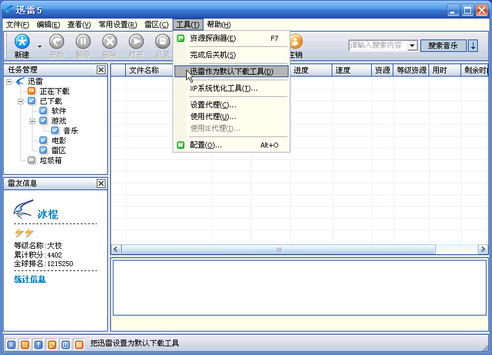
Task: Collapse the 迅雷 root tree node
Action: pos(9,81)
